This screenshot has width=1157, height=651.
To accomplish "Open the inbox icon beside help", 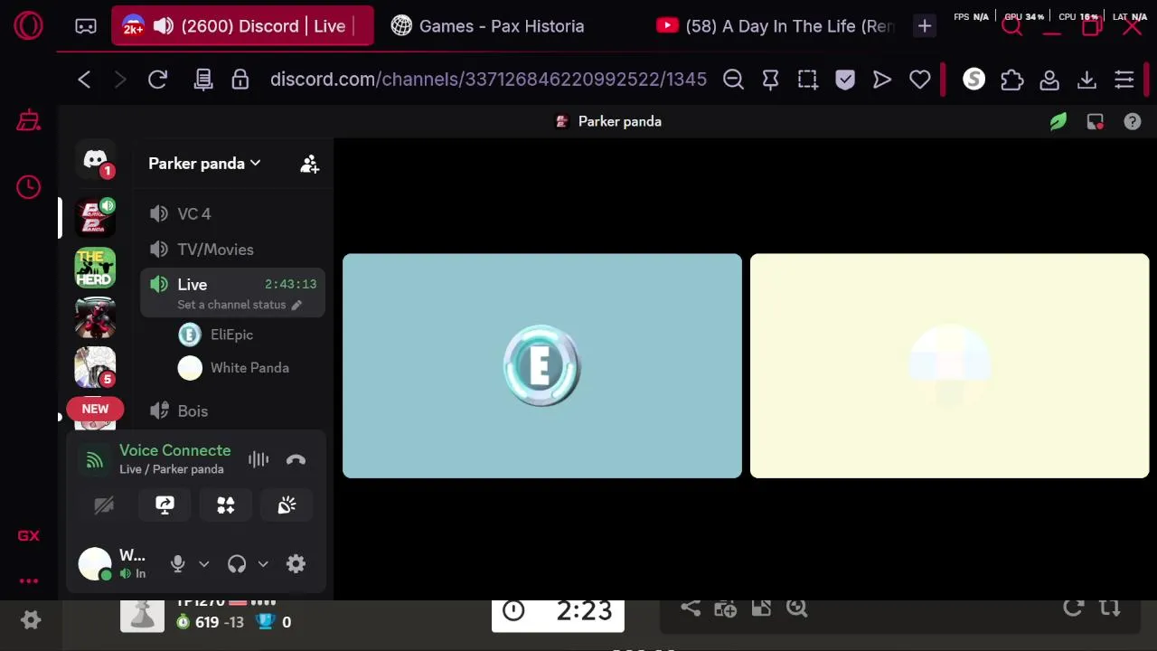I will click(1095, 121).
